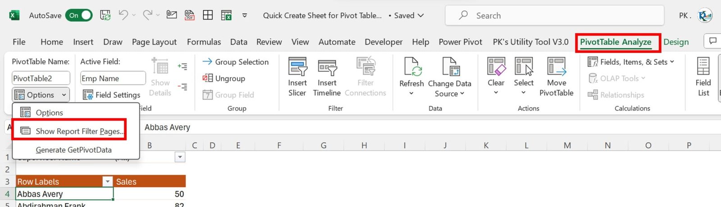This screenshot has width=721, height=207.
Task: Click the Refresh pivot data icon
Action: coord(411,67)
